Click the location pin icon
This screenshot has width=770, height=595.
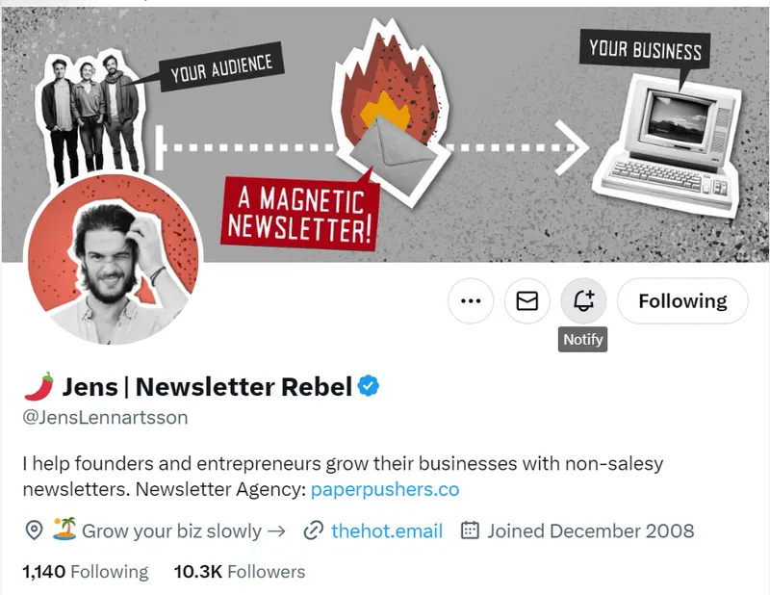pyautogui.click(x=34, y=530)
